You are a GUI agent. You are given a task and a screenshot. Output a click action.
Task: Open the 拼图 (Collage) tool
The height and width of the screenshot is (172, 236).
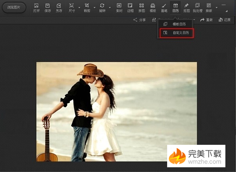click(x=142, y=7)
